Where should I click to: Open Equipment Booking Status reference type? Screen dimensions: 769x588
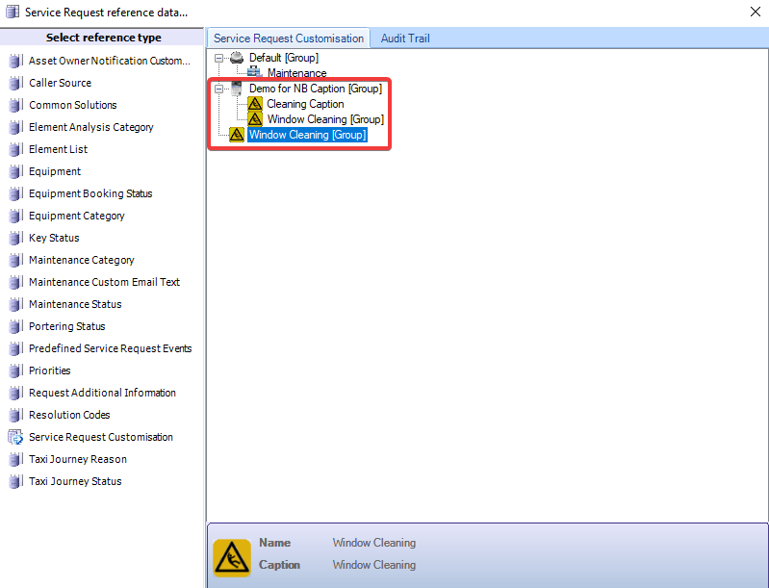[x=90, y=194]
